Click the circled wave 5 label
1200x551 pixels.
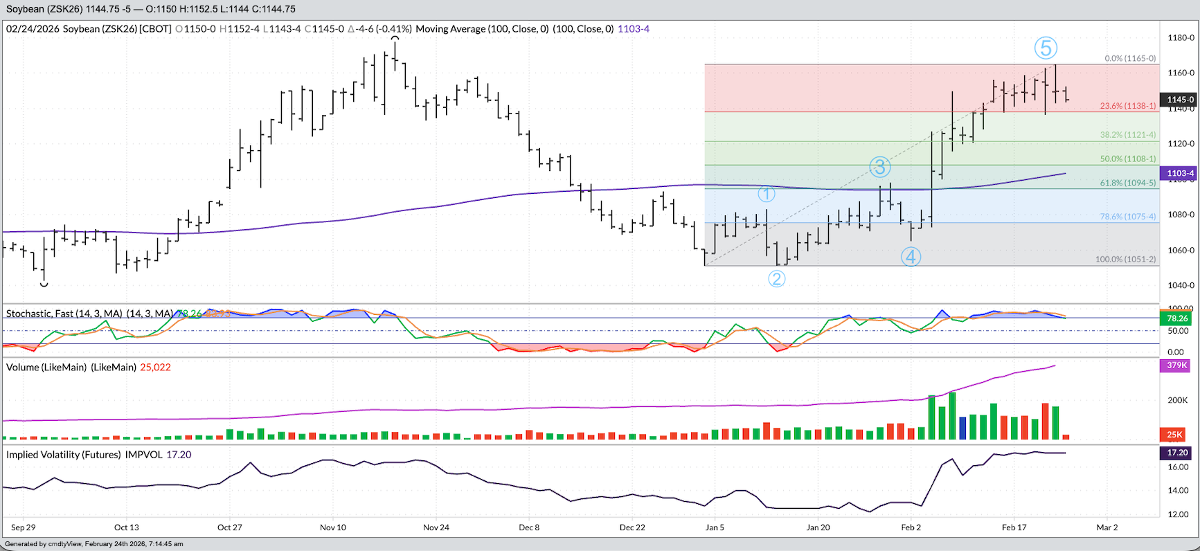pyautogui.click(x=1046, y=48)
